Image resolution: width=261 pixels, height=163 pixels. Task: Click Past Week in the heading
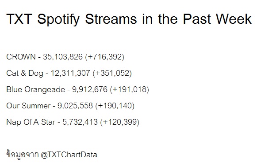pos(217,19)
